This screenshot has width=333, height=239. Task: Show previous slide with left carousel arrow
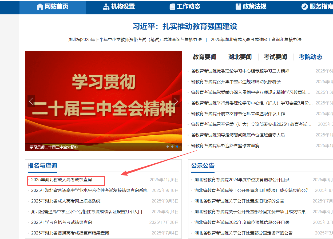(31, 101)
